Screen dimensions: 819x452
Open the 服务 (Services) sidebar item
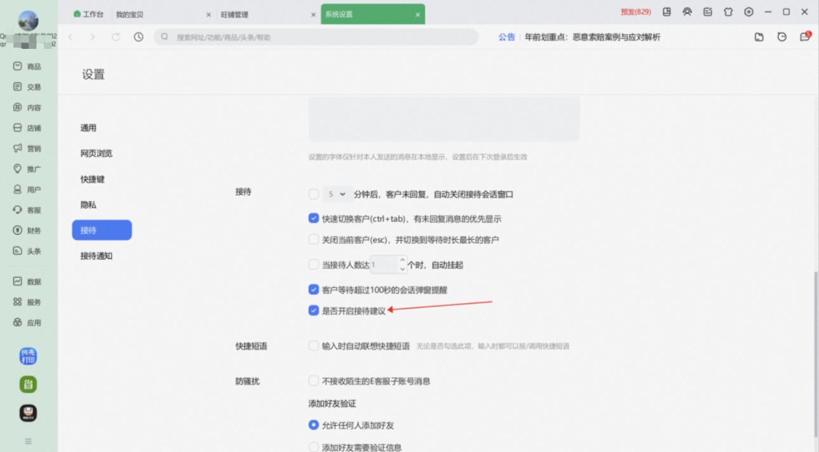click(x=27, y=302)
